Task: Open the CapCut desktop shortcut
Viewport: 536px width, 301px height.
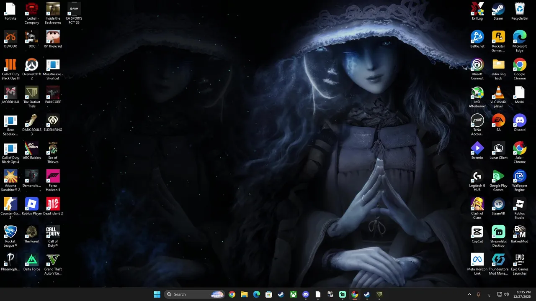Action: click(477, 235)
